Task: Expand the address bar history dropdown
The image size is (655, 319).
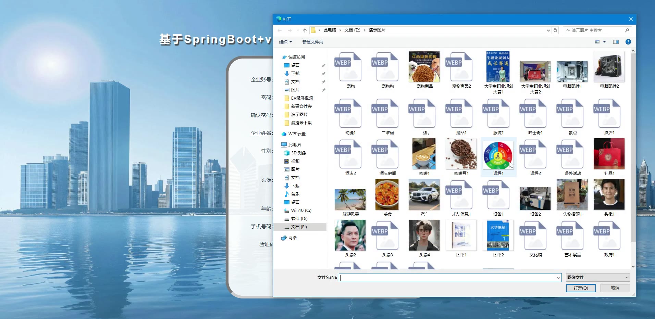Action: click(x=548, y=30)
